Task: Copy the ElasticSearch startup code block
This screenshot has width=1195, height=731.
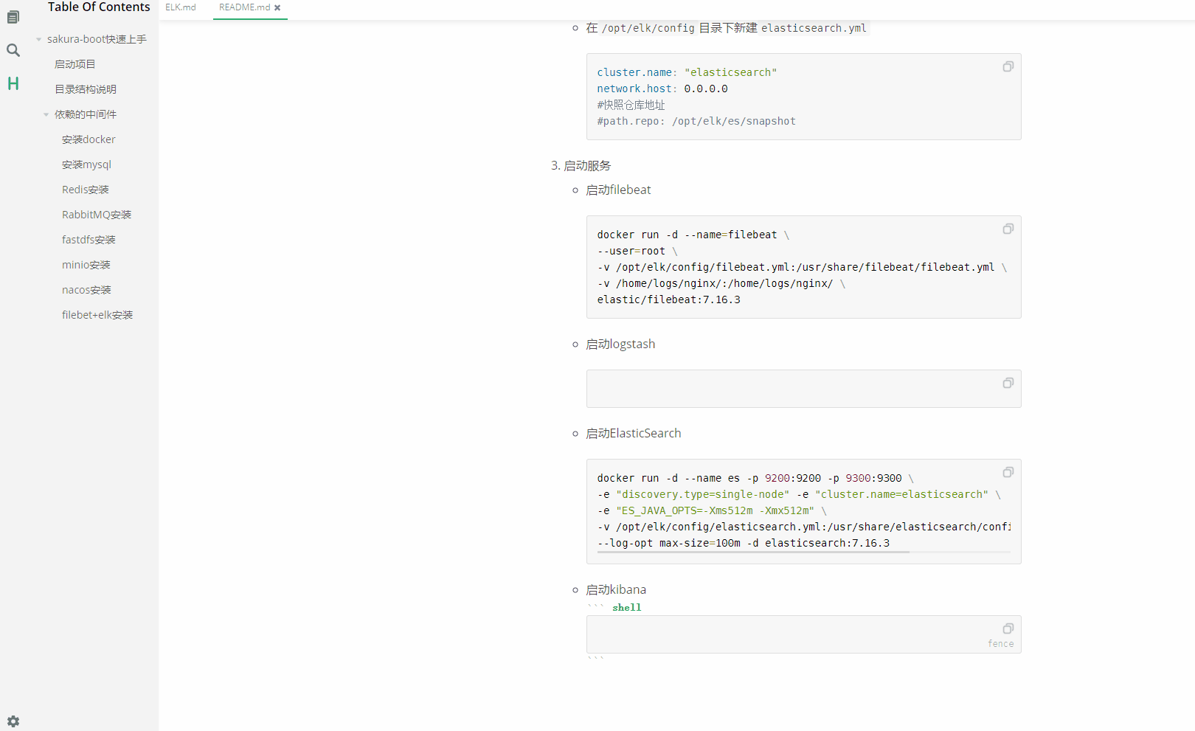Action: pyautogui.click(x=1008, y=472)
